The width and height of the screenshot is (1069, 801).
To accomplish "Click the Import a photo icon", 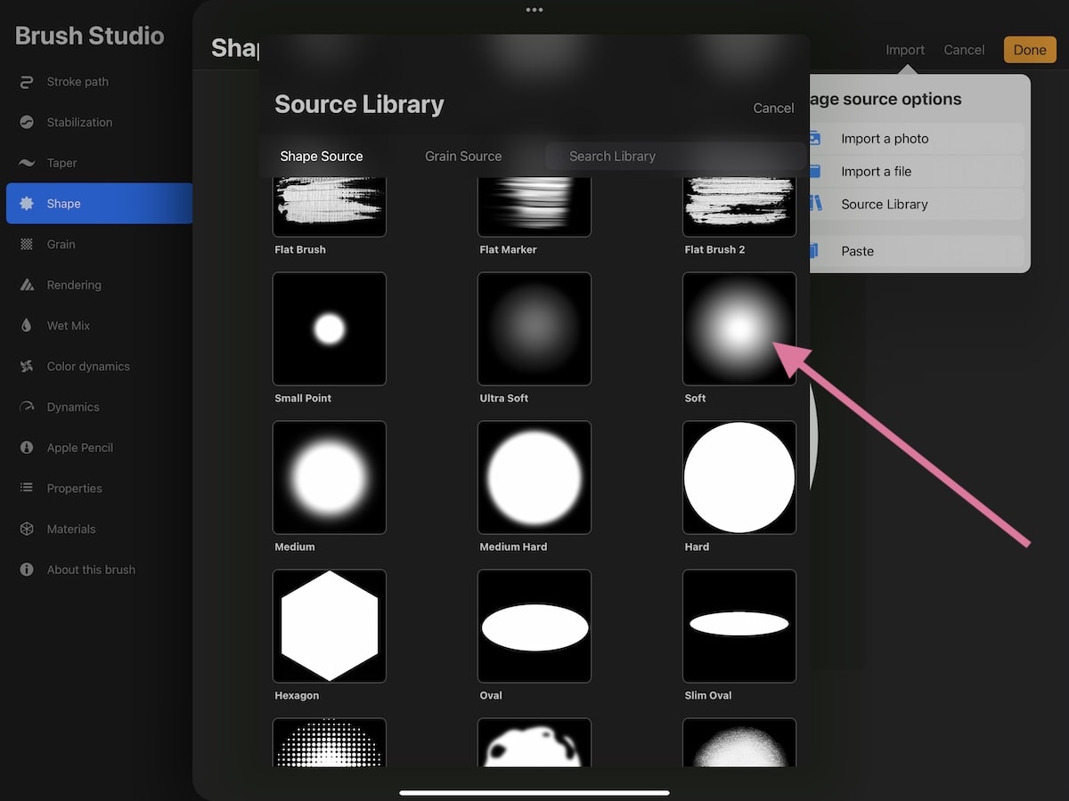I will click(x=815, y=139).
